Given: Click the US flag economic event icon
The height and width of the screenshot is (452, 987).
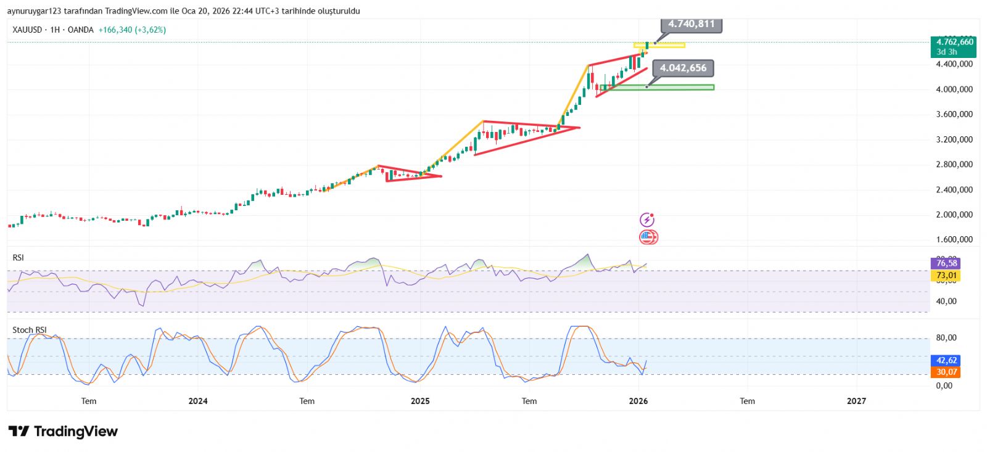Looking at the screenshot, I should pyautogui.click(x=647, y=237).
